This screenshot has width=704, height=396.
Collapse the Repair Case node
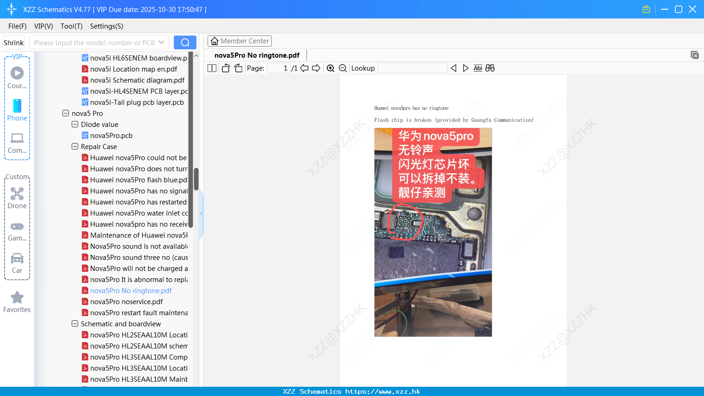point(75,146)
